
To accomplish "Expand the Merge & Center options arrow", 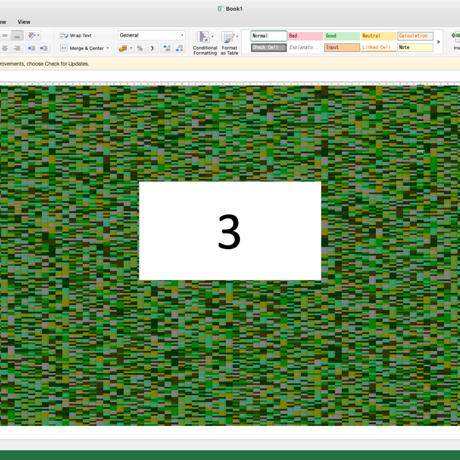I will (108, 48).
